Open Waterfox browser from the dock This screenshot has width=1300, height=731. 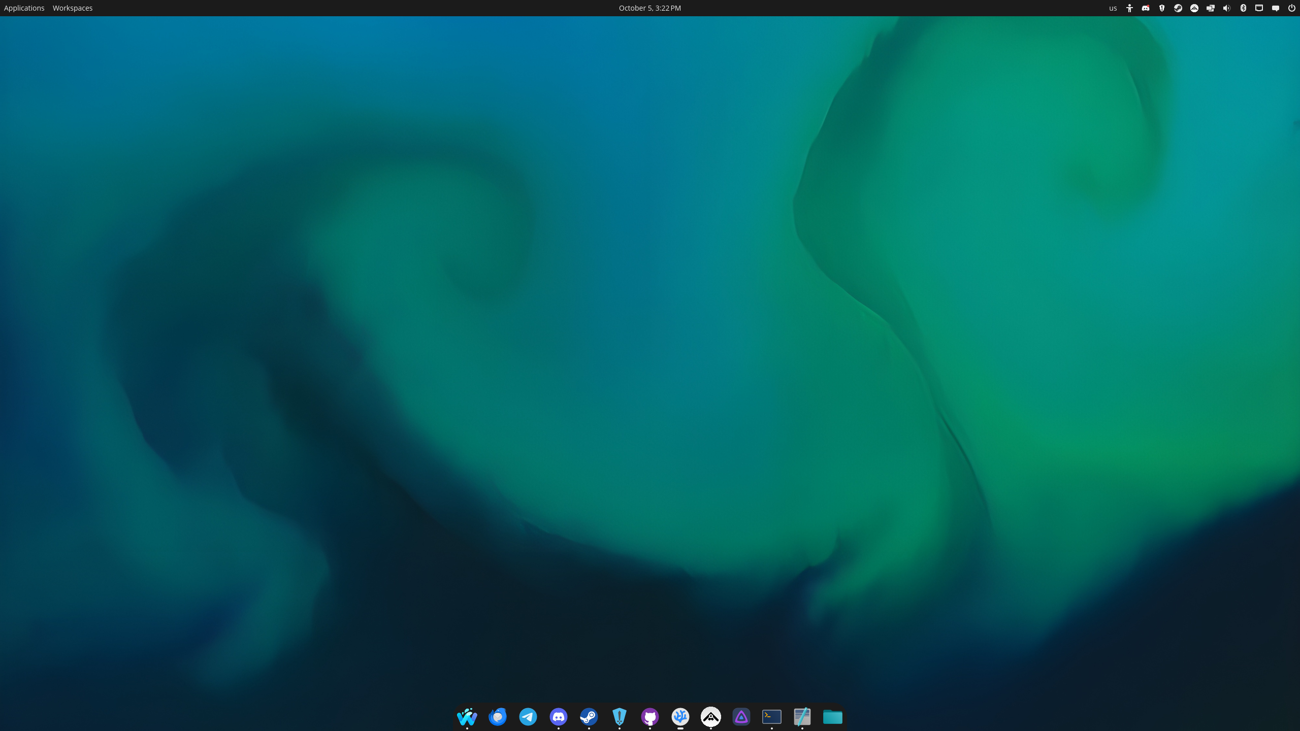click(x=467, y=717)
